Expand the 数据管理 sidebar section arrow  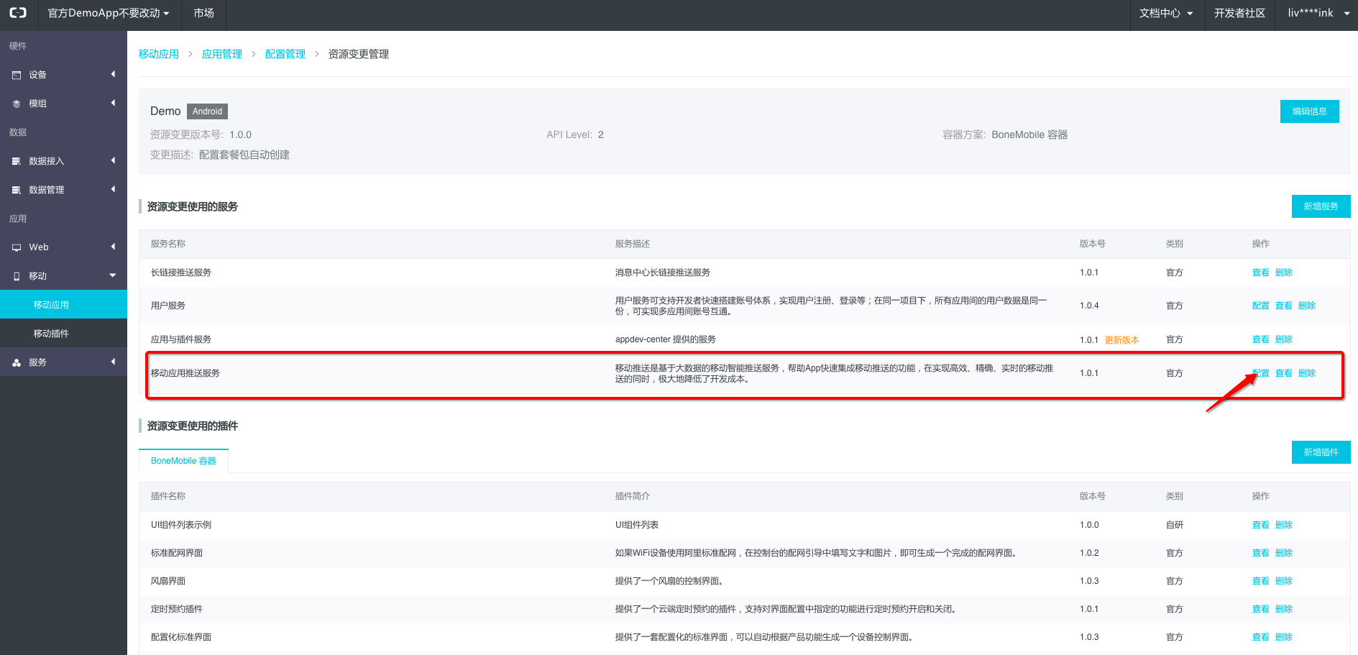point(113,189)
